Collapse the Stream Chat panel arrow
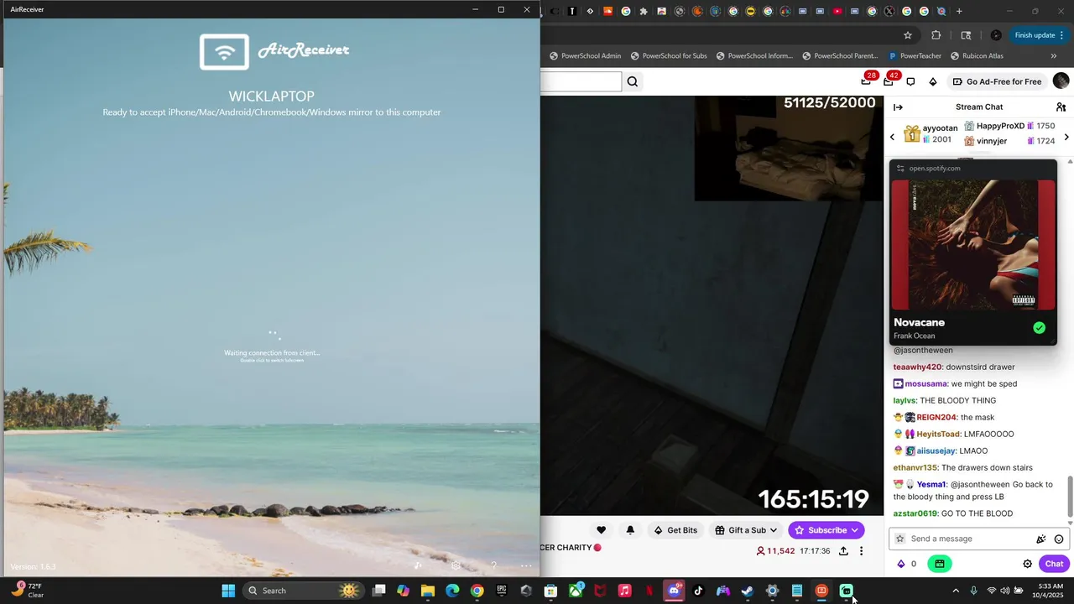The width and height of the screenshot is (1074, 604). tap(898, 107)
